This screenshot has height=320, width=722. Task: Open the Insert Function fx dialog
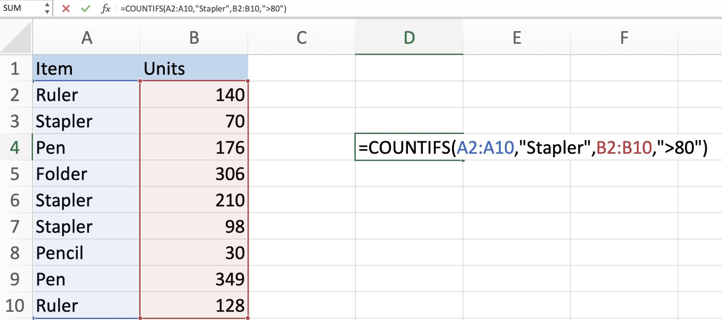(x=105, y=8)
